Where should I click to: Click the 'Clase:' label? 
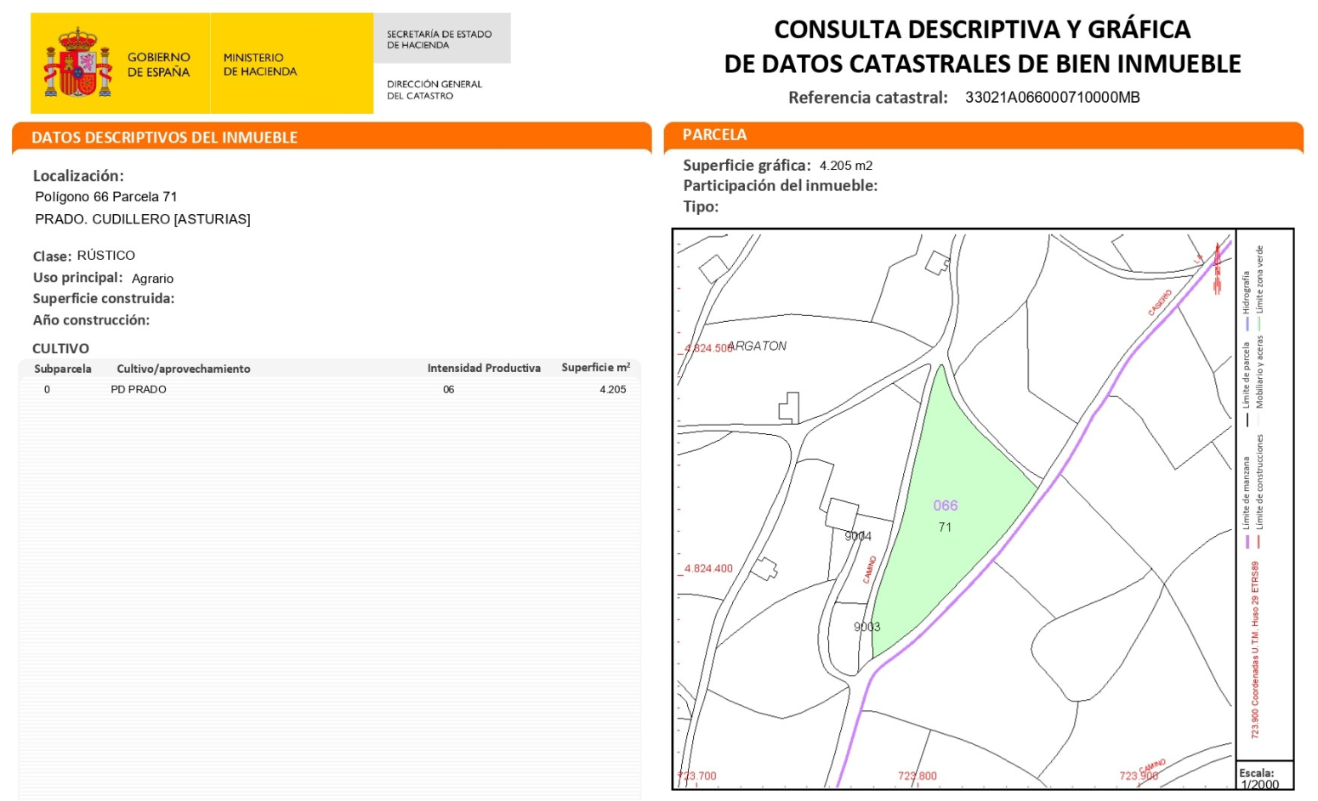[x=52, y=256]
